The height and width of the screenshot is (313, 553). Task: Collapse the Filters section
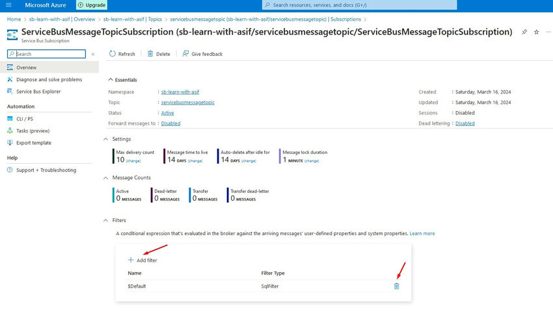(x=107, y=220)
